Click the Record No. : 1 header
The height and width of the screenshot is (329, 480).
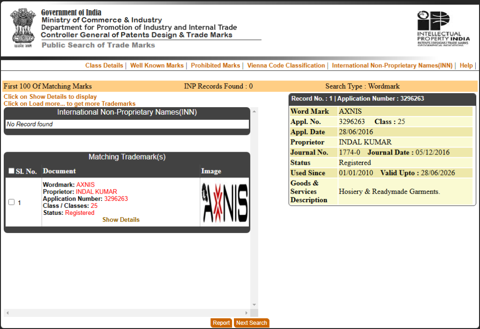coord(382,99)
